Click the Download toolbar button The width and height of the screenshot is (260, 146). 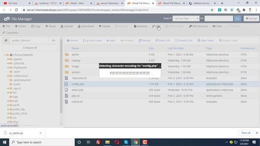point(86,26)
